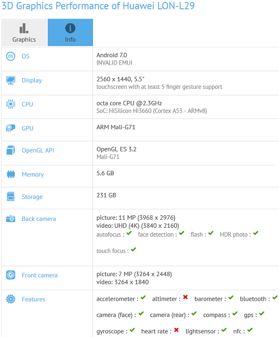Screen dimensions: 279x337
Task: Click the flash green check mark
Action: (211, 233)
